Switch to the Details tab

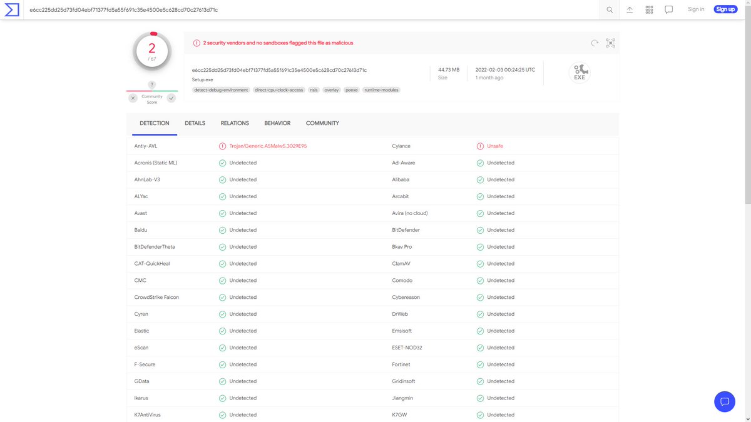point(195,123)
